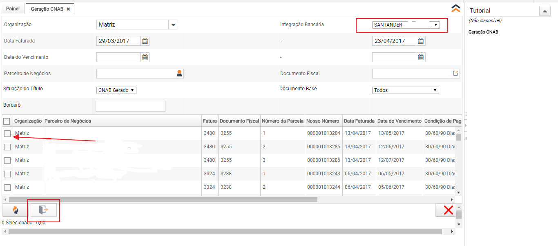Click into the Borderô input field
The image size is (558, 246).
(x=130, y=106)
